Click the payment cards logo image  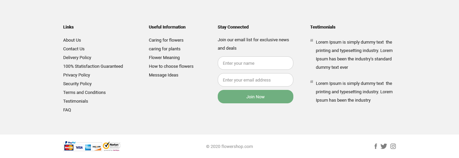[83, 146]
